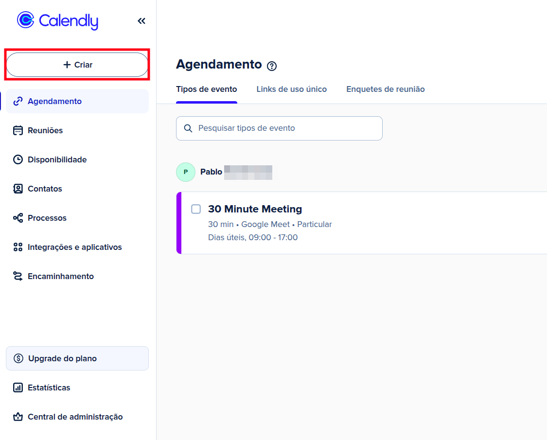Viewport: 547px width, 440px height.
Task: Open the Estatísticas chart icon
Action: [x=18, y=387]
